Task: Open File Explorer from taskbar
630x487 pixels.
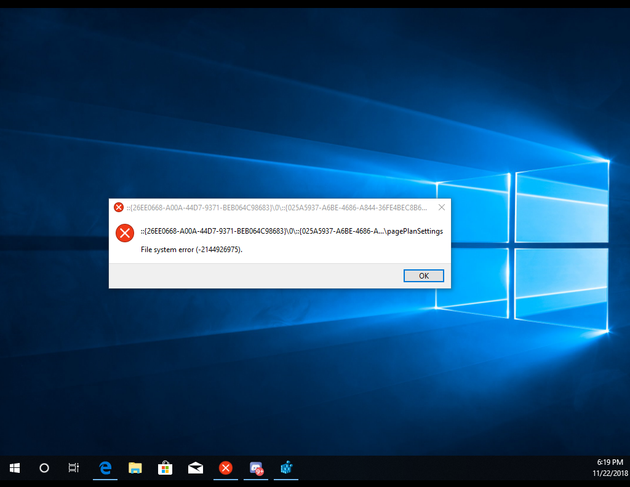Action: (x=135, y=468)
